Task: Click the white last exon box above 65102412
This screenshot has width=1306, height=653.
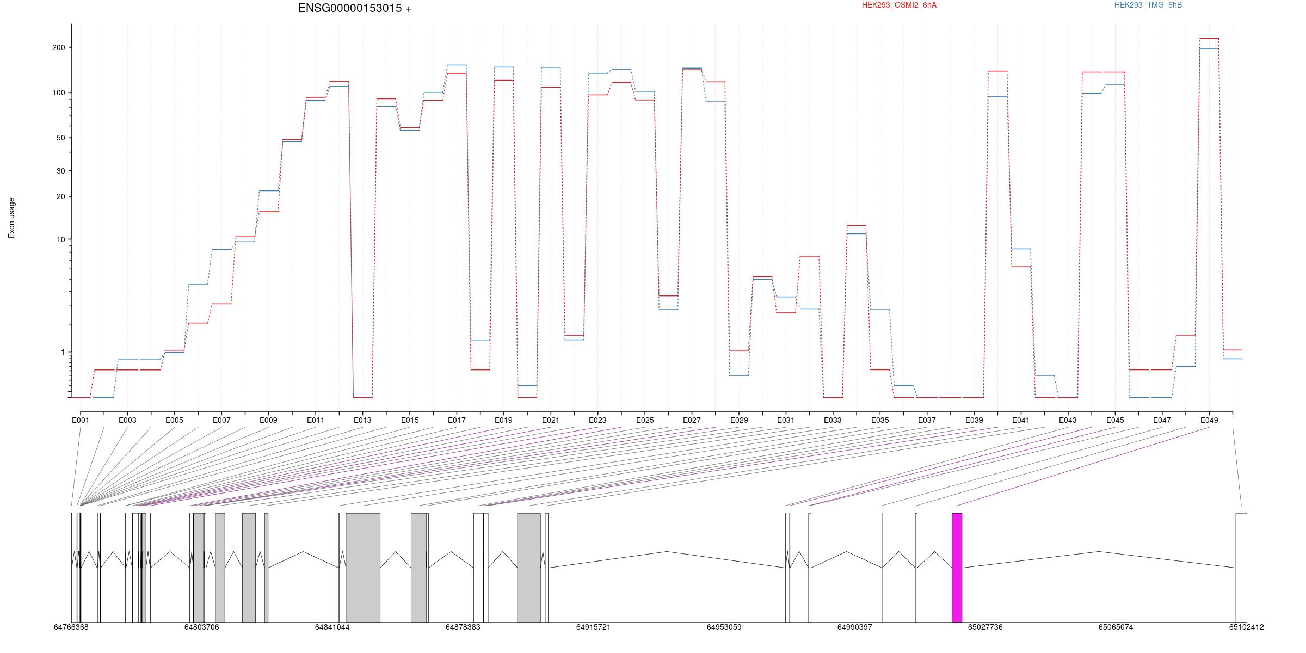Action: coord(1241,568)
